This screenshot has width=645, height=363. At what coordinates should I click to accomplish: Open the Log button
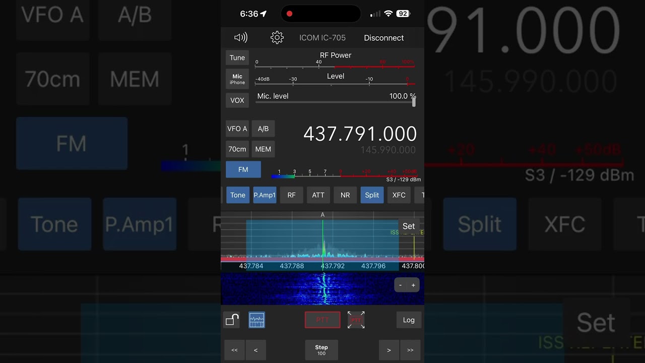[x=409, y=320]
